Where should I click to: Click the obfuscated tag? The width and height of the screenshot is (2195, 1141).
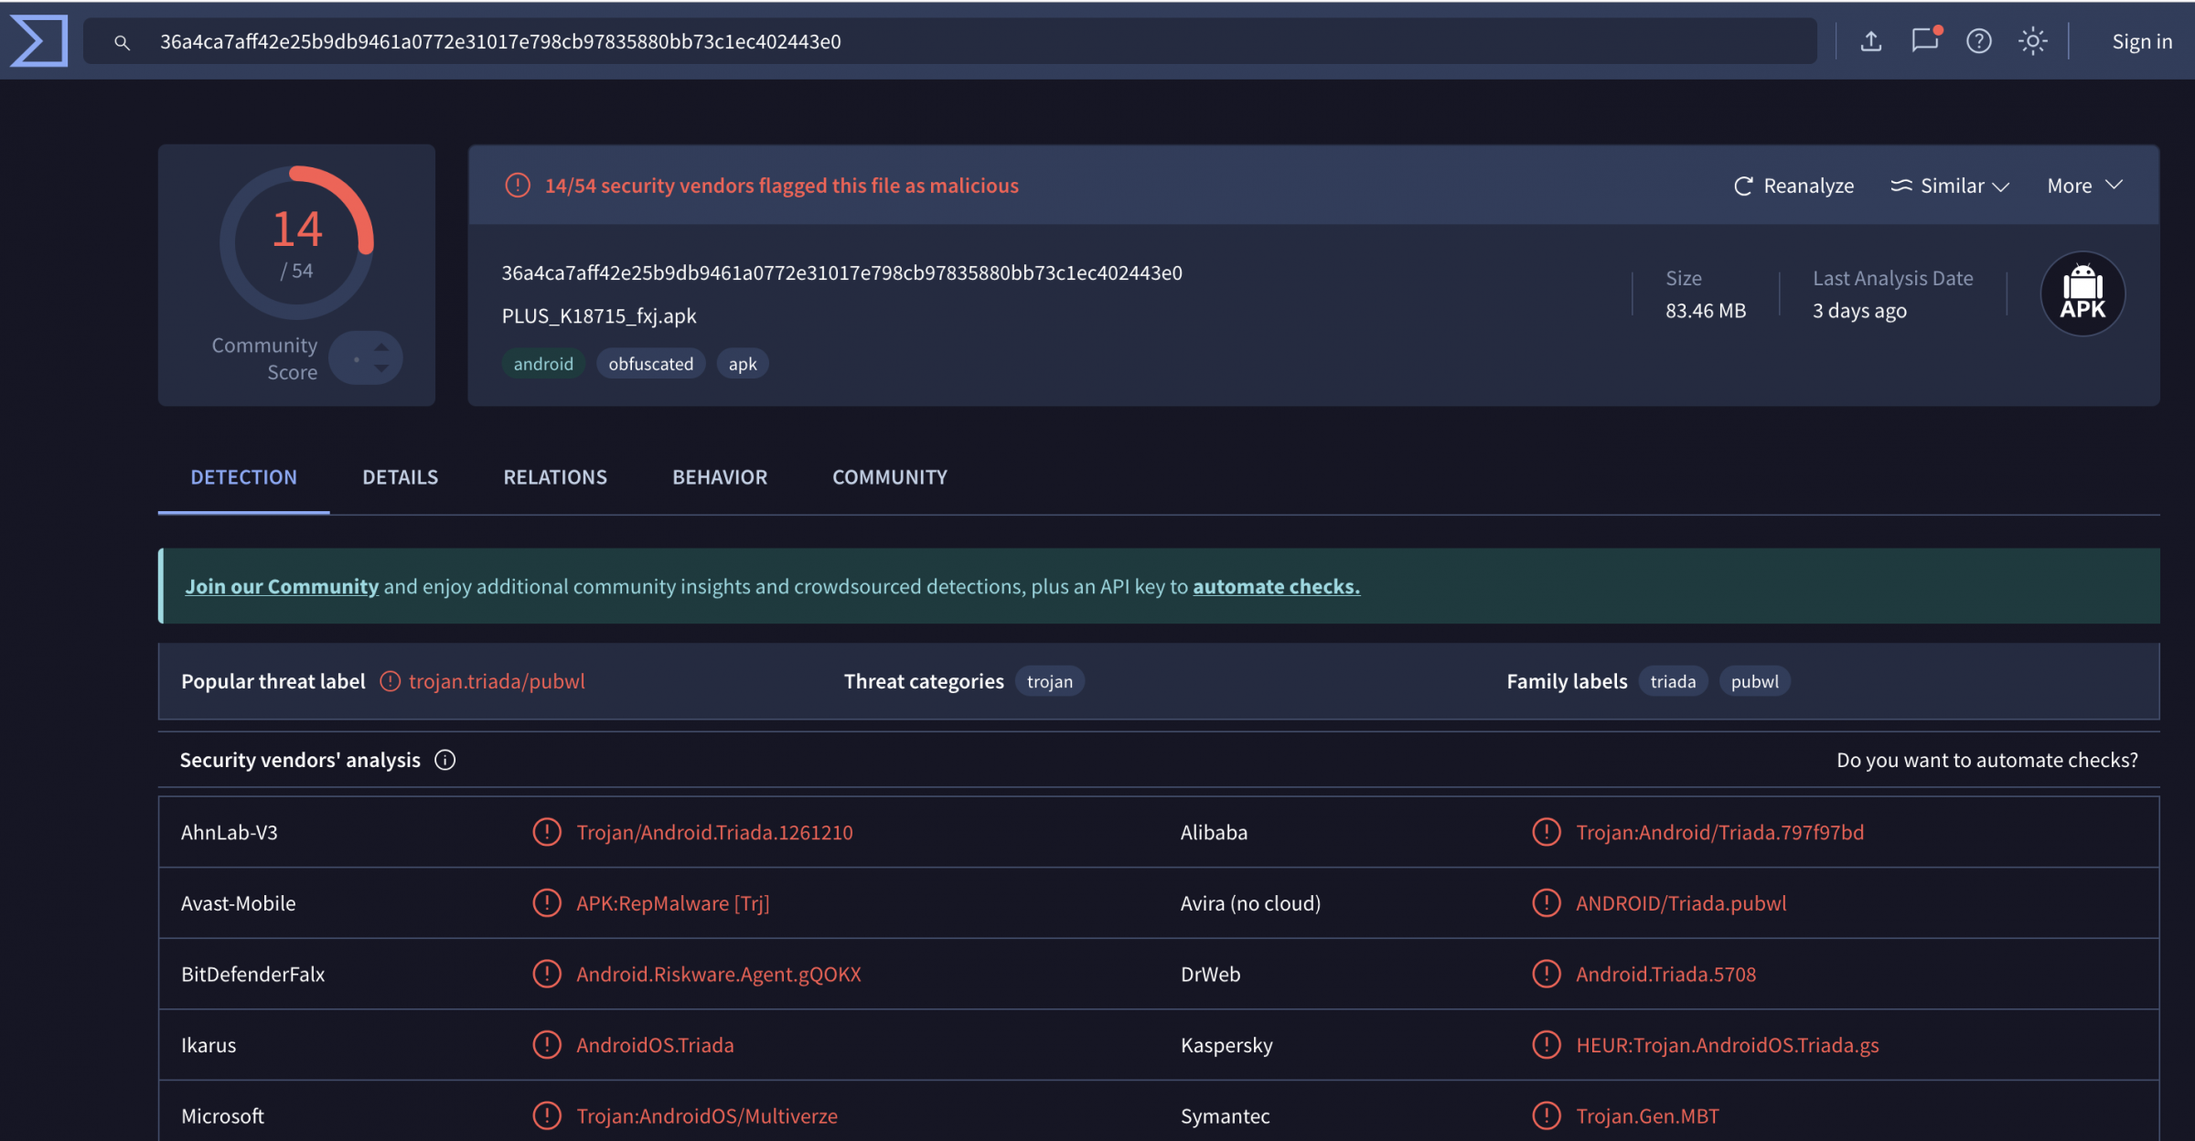(x=650, y=364)
